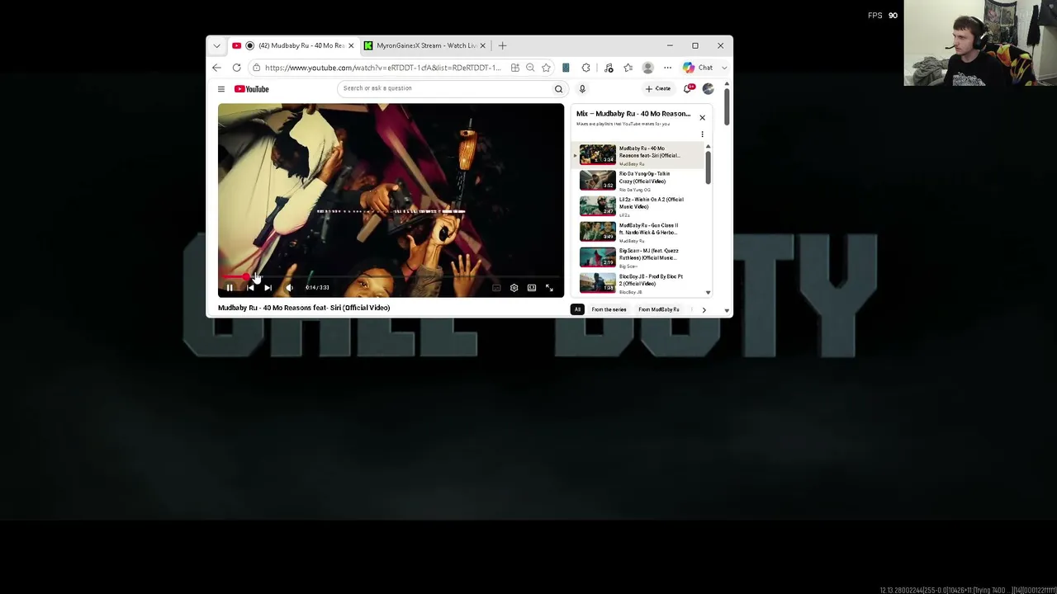Open the blue extension icon beside the address bar
This screenshot has width=1057, height=594.
566,68
